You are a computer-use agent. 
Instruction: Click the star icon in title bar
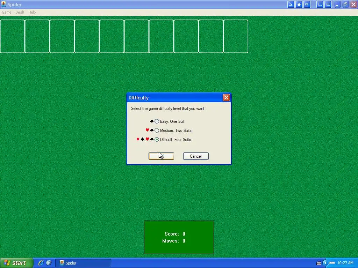(299, 4)
